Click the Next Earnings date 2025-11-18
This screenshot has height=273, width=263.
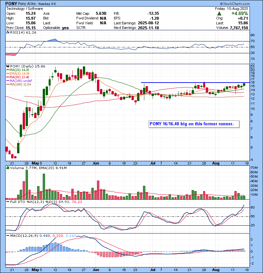coord(149,28)
